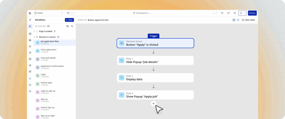This screenshot has width=285, height=119.
Task: Open the workflow filter sliders icon
Action: pos(72,26)
